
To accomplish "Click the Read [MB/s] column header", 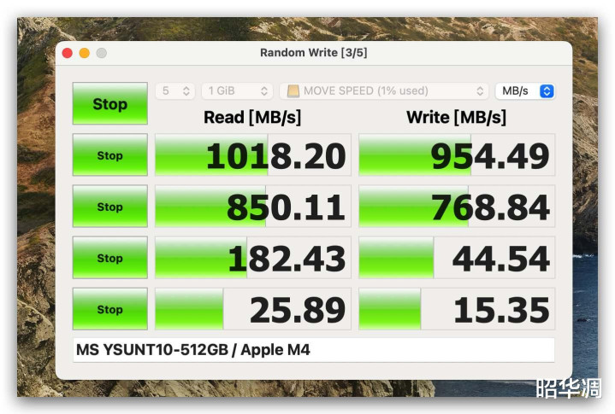I will (x=252, y=118).
